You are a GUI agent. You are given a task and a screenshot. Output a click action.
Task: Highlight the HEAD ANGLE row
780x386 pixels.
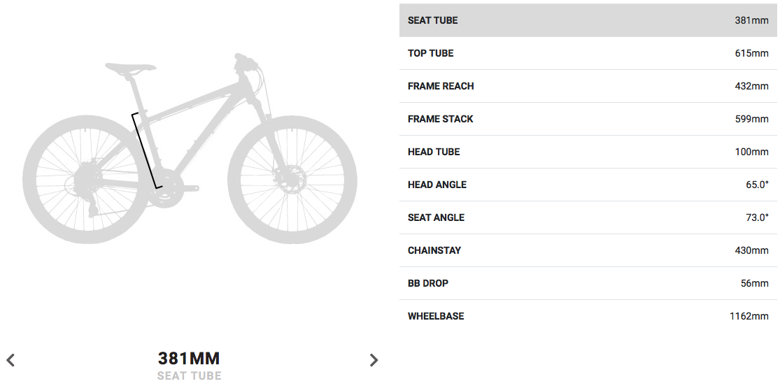point(588,185)
